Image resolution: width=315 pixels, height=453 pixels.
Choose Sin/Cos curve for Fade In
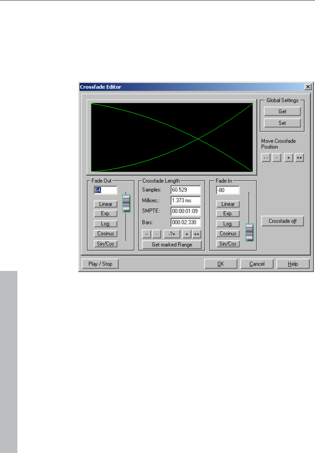click(x=228, y=244)
